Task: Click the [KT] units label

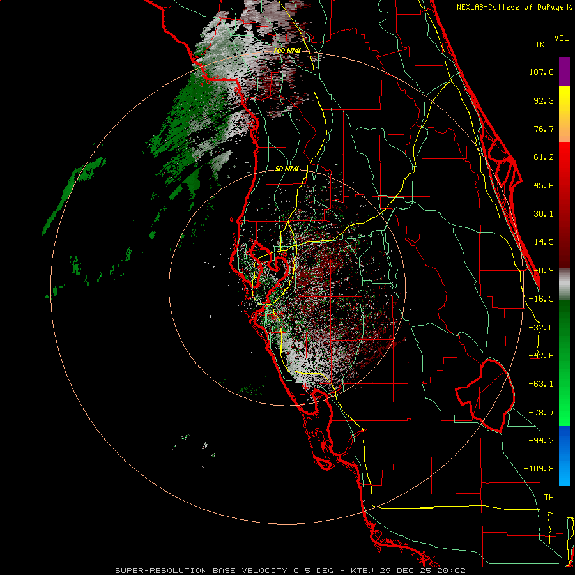Action: click(546, 44)
